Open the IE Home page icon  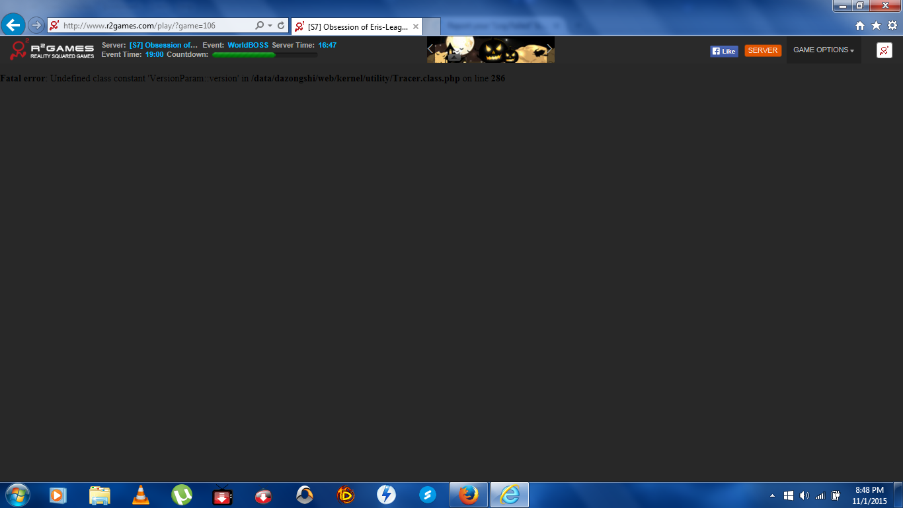[x=860, y=26]
